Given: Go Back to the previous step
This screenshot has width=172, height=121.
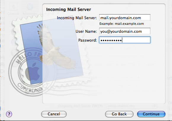Looking at the screenshot, I should pyautogui.click(x=119, y=114).
